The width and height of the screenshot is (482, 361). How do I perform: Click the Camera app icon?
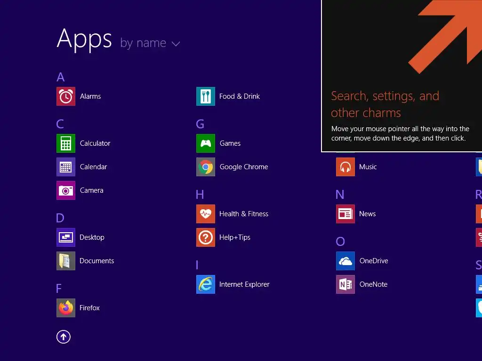click(x=66, y=190)
